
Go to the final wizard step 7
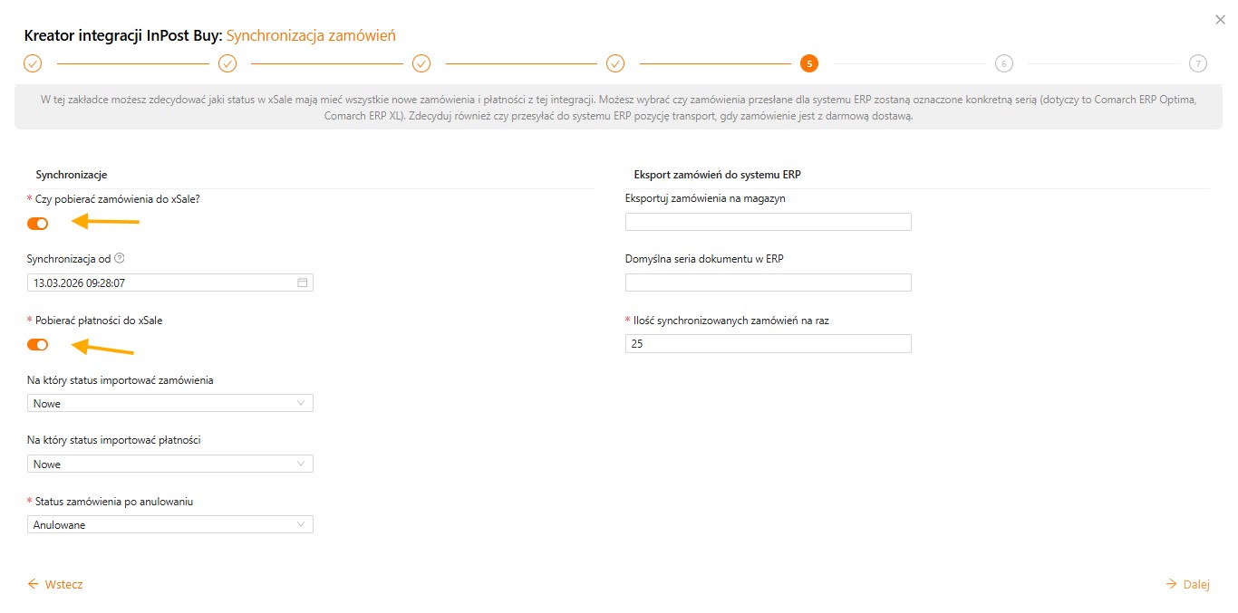point(1198,63)
